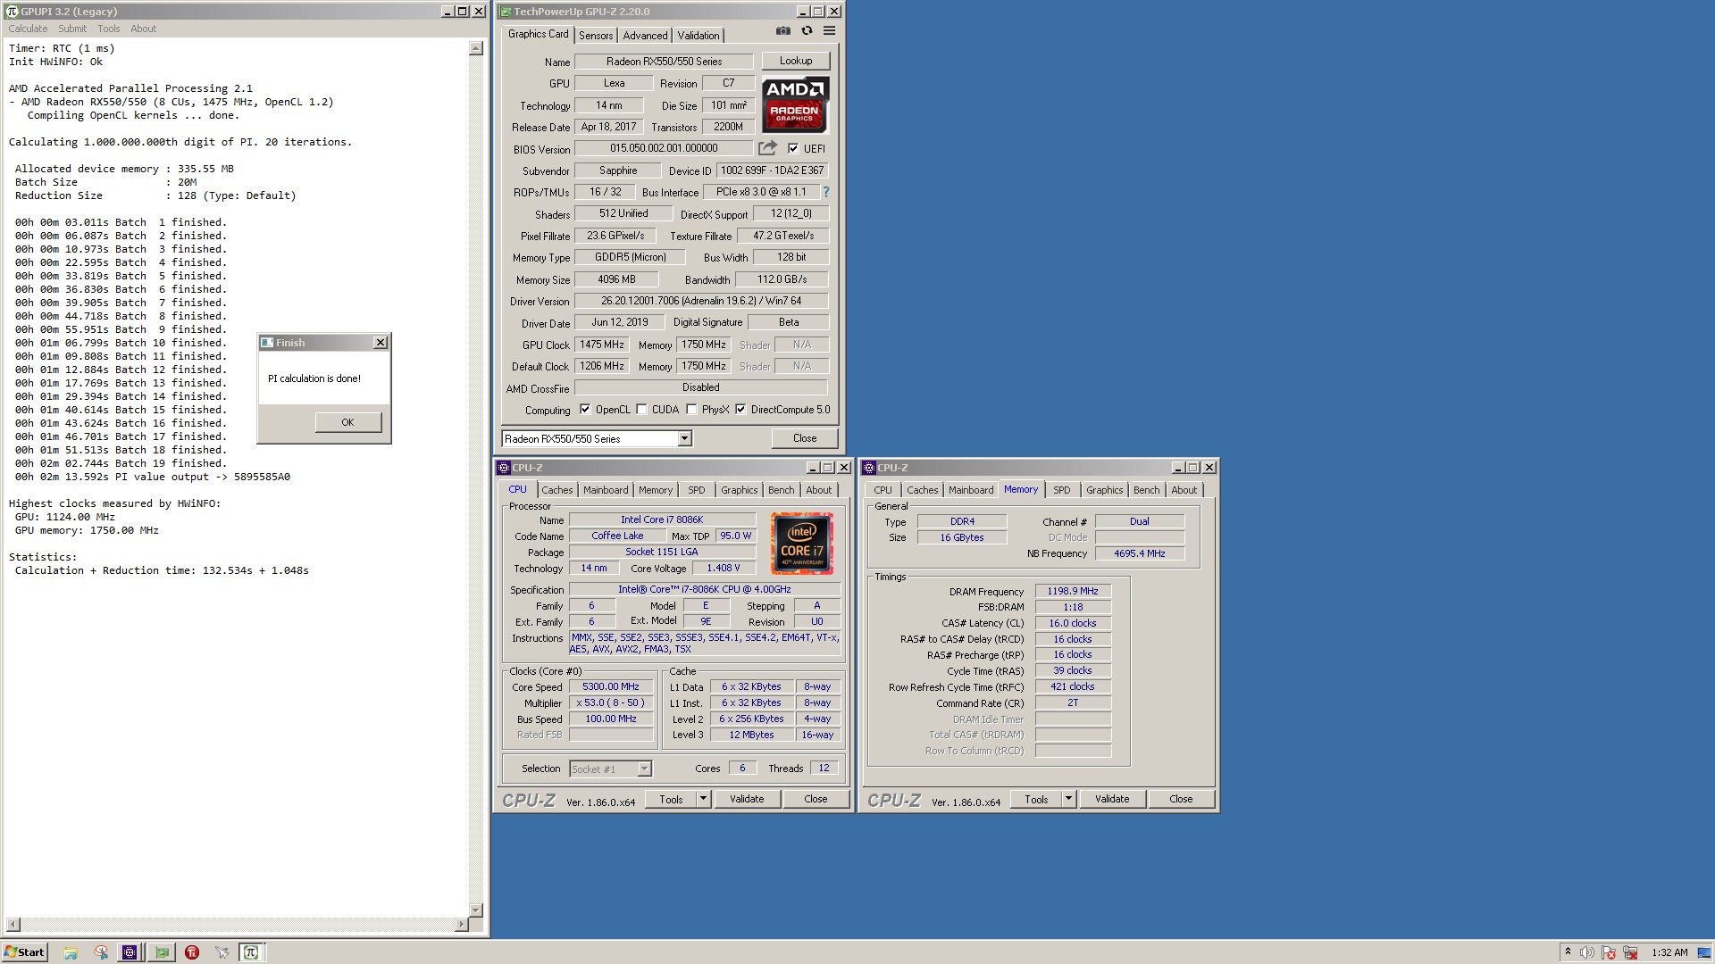Open the Graphics tab in right CPU-Z window
The image size is (1715, 964).
coord(1104,490)
